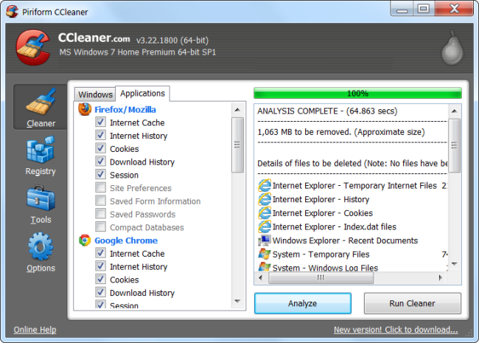
Task: Switch to the Windows tab
Action: click(x=95, y=94)
